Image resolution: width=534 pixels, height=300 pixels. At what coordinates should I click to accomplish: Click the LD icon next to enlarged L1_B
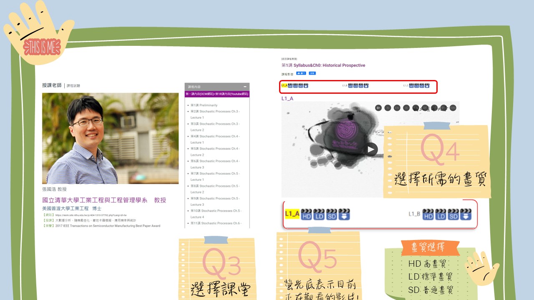[441, 215]
